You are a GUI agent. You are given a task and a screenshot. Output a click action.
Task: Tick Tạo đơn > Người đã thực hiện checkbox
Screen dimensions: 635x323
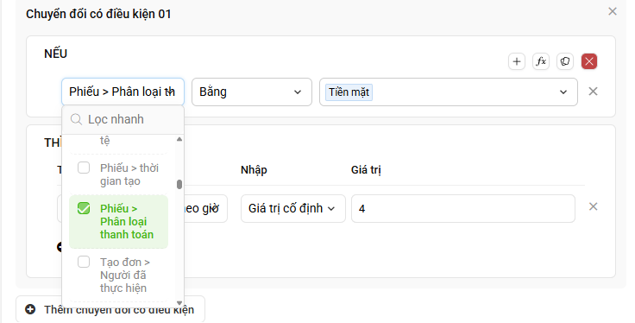coord(84,262)
